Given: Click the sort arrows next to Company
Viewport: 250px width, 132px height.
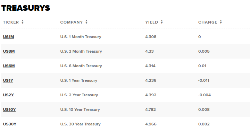Looking at the screenshot, I should click(x=86, y=22).
